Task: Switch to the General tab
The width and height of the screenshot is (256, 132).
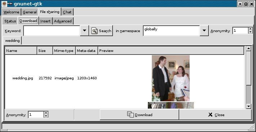Action: [30, 12]
